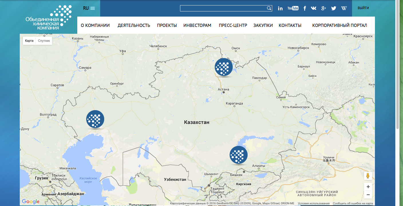This screenshot has height=206, width=403.
Task: Open the Google Plus icon
Action: coord(324,8)
